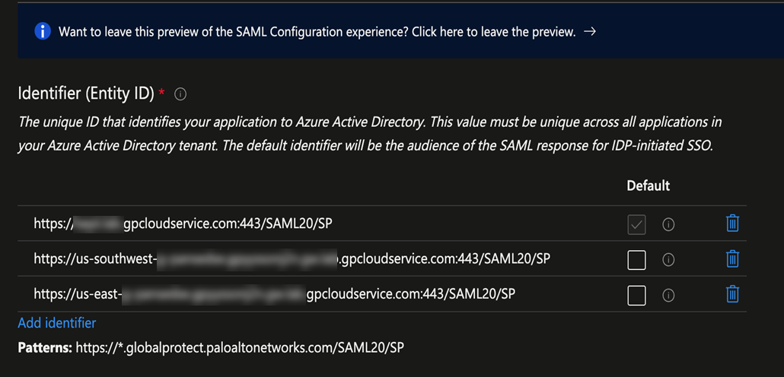Image resolution: width=784 pixels, height=377 pixels.
Task: Show default info for the us-southwest identifier
Action: tap(669, 260)
